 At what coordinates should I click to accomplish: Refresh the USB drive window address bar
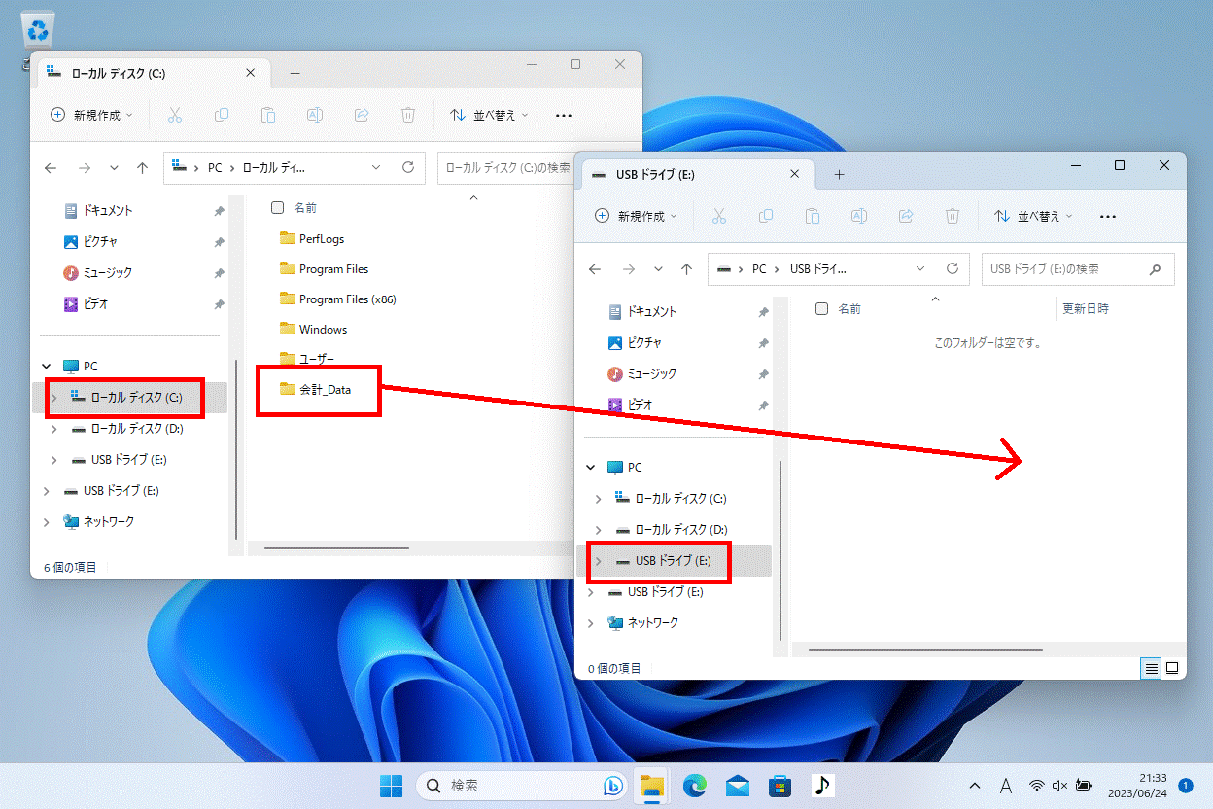[953, 268]
